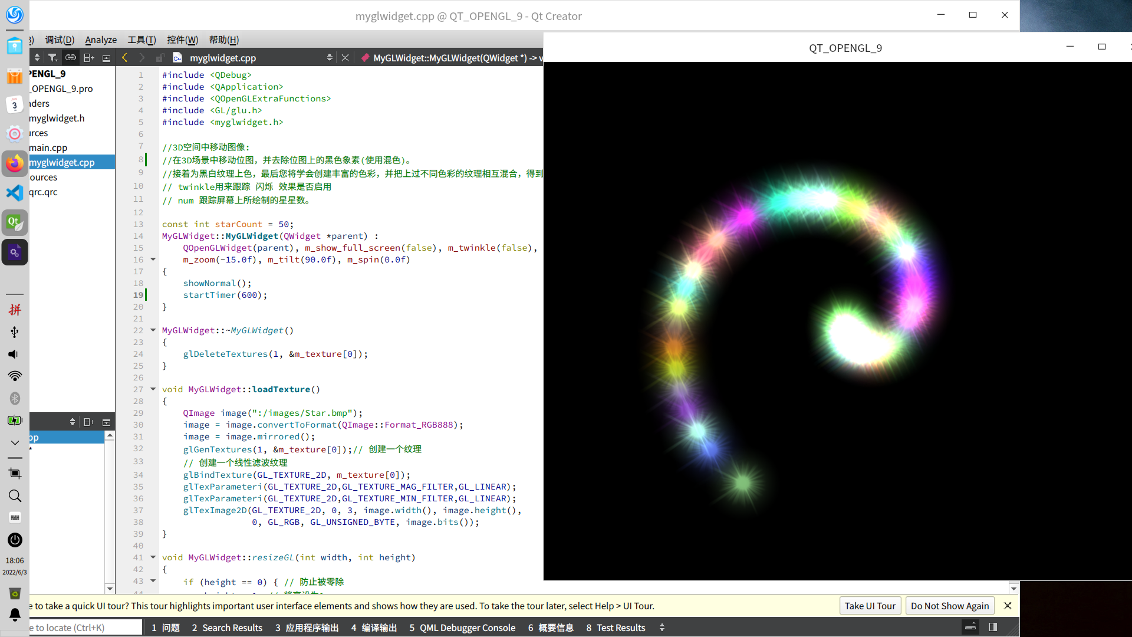Toggle the right sidebar visibility icon
1132x637 pixels.
(x=993, y=627)
